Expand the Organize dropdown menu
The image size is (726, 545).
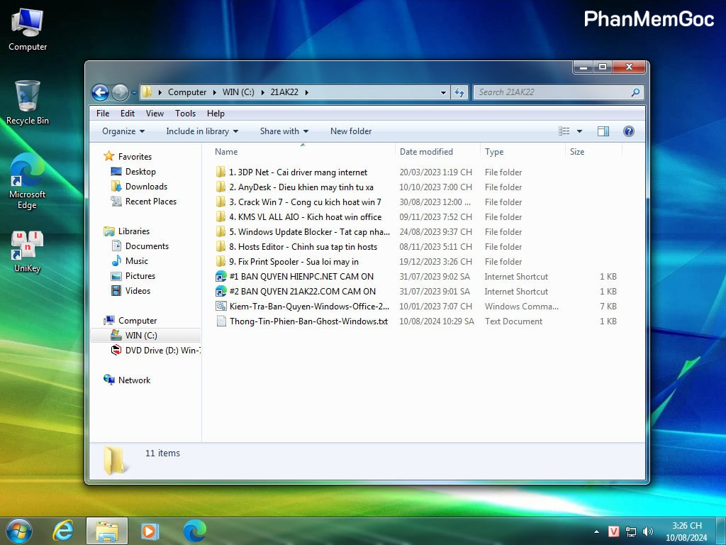click(x=123, y=131)
